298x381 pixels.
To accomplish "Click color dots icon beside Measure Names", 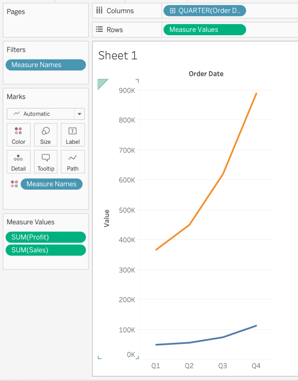I will click(x=14, y=184).
